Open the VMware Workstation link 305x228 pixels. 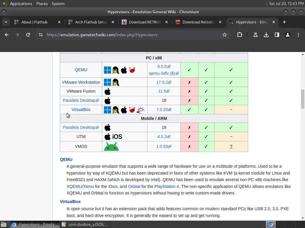pos(81,82)
